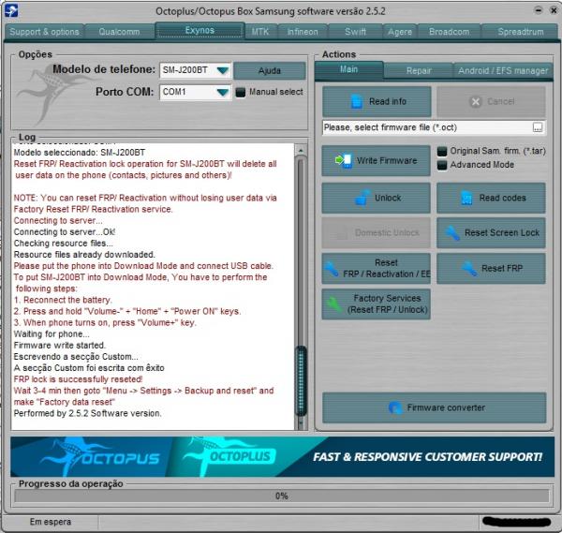Click the Log scroll down arrow
This screenshot has height=533, width=562.
301,423
